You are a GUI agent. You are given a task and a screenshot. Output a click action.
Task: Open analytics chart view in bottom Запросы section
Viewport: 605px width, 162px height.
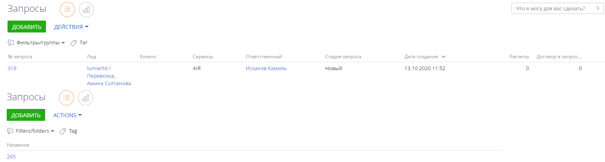[86, 97]
